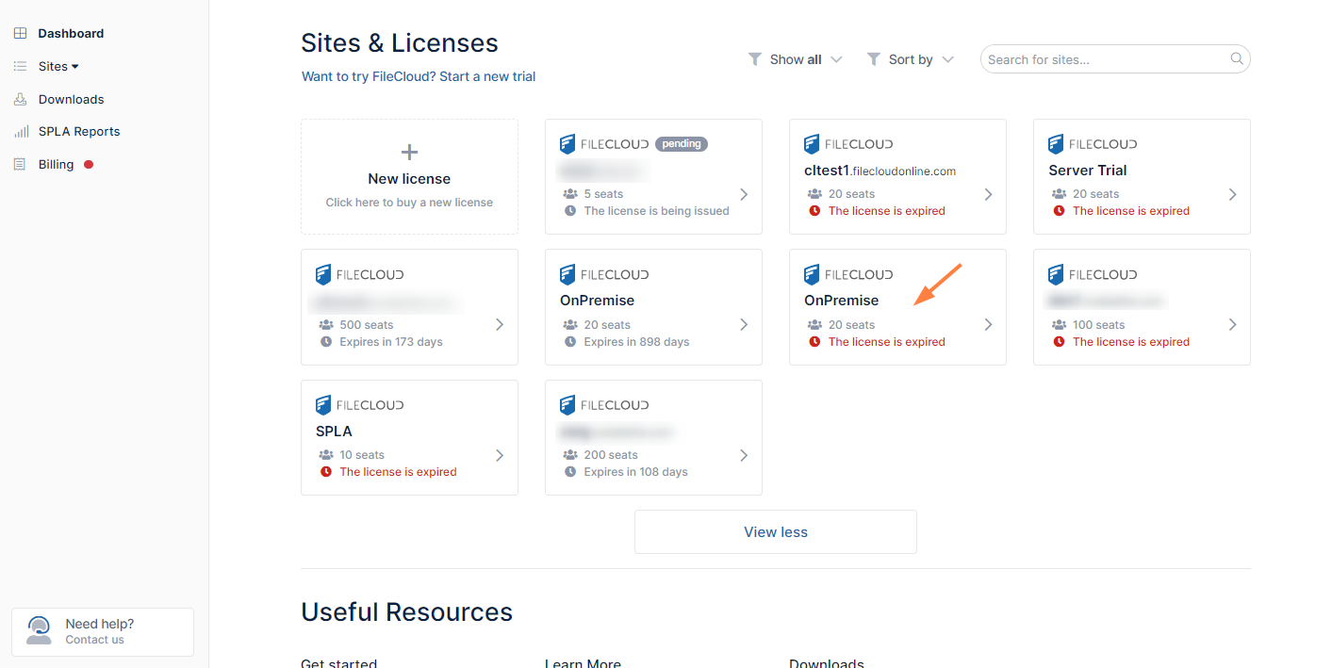The height and width of the screenshot is (668, 1332).
Task: Open the Show all filter dropdown
Action: tap(795, 59)
